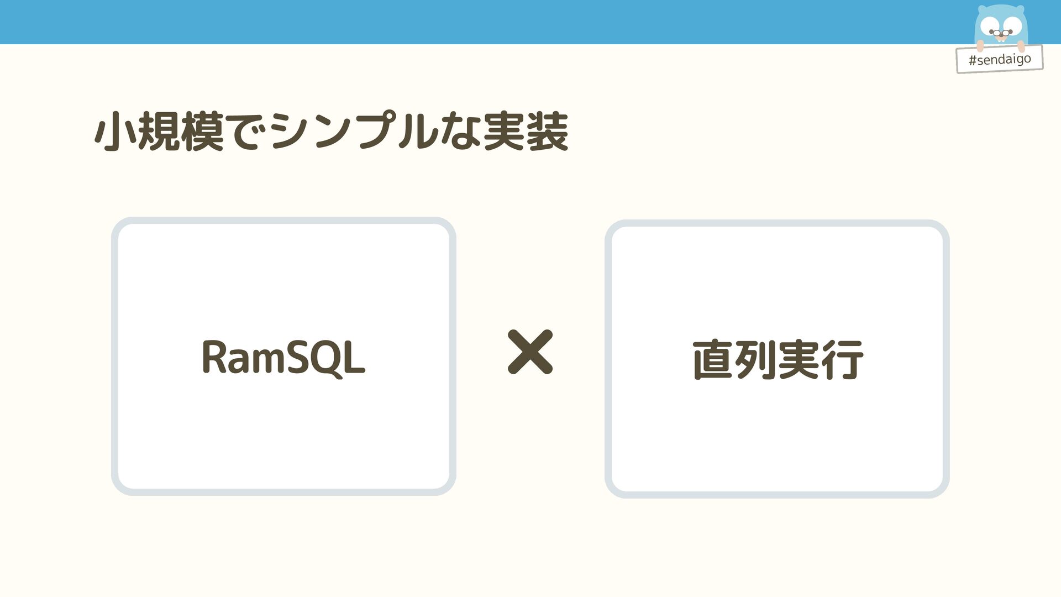
Task: Click the slide title 小規模でシンプルな実装
Action: click(331, 132)
